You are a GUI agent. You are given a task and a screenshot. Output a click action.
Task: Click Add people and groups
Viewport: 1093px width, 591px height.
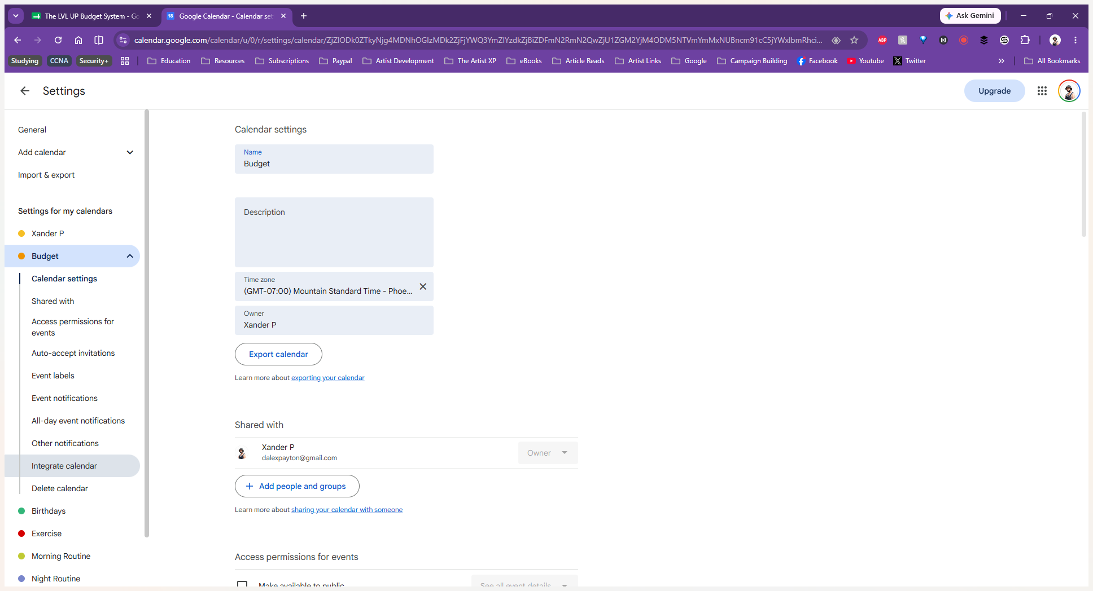click(x=297, y=486)
